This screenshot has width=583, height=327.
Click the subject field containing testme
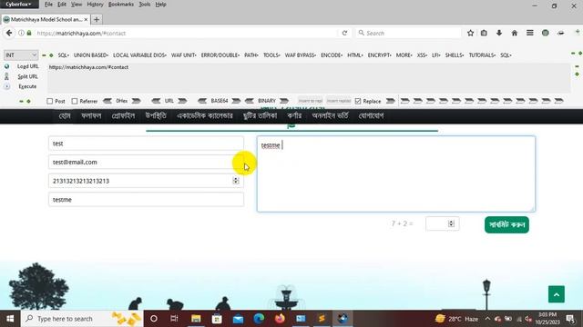pos(146,200)
